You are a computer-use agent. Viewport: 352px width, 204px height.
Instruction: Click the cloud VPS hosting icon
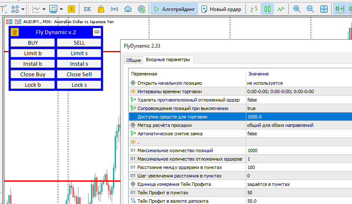(128, 9)
